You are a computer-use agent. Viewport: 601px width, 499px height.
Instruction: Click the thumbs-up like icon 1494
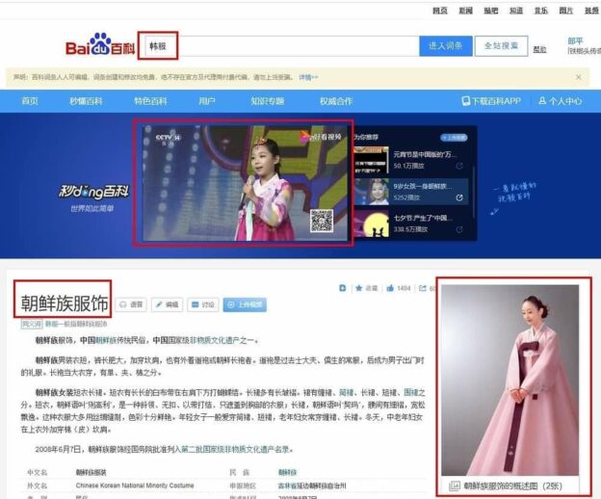[x=390, y=288]
